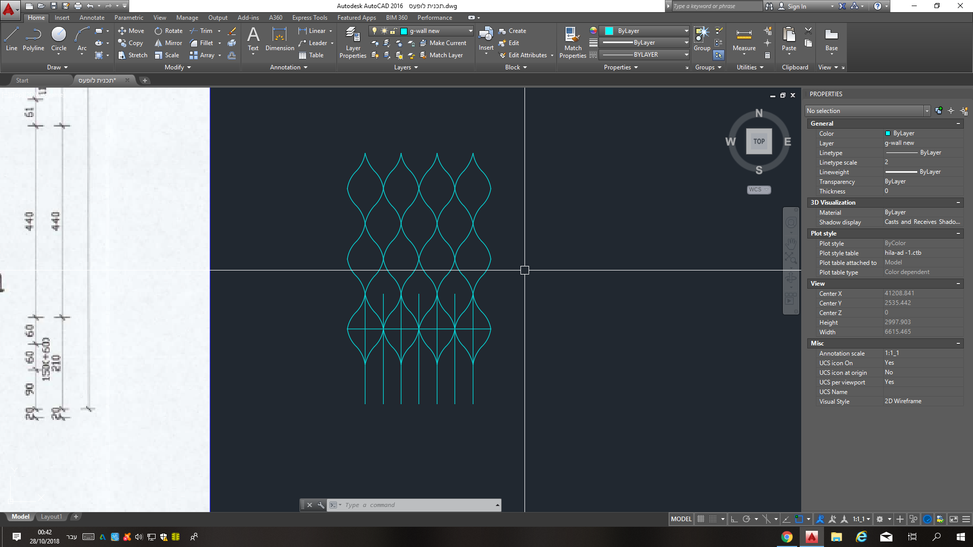Screen dimensions: 973x547
Task: Expand the Annotation panel flyout
Action: (289, 67)
